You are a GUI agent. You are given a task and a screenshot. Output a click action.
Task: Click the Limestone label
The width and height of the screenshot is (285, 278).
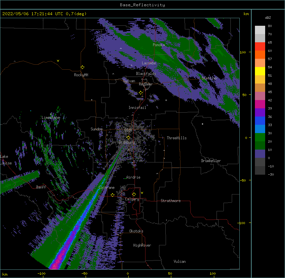[x=51, y=118]
